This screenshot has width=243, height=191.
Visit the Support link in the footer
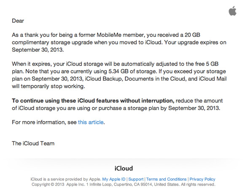[x=136, y=179]
